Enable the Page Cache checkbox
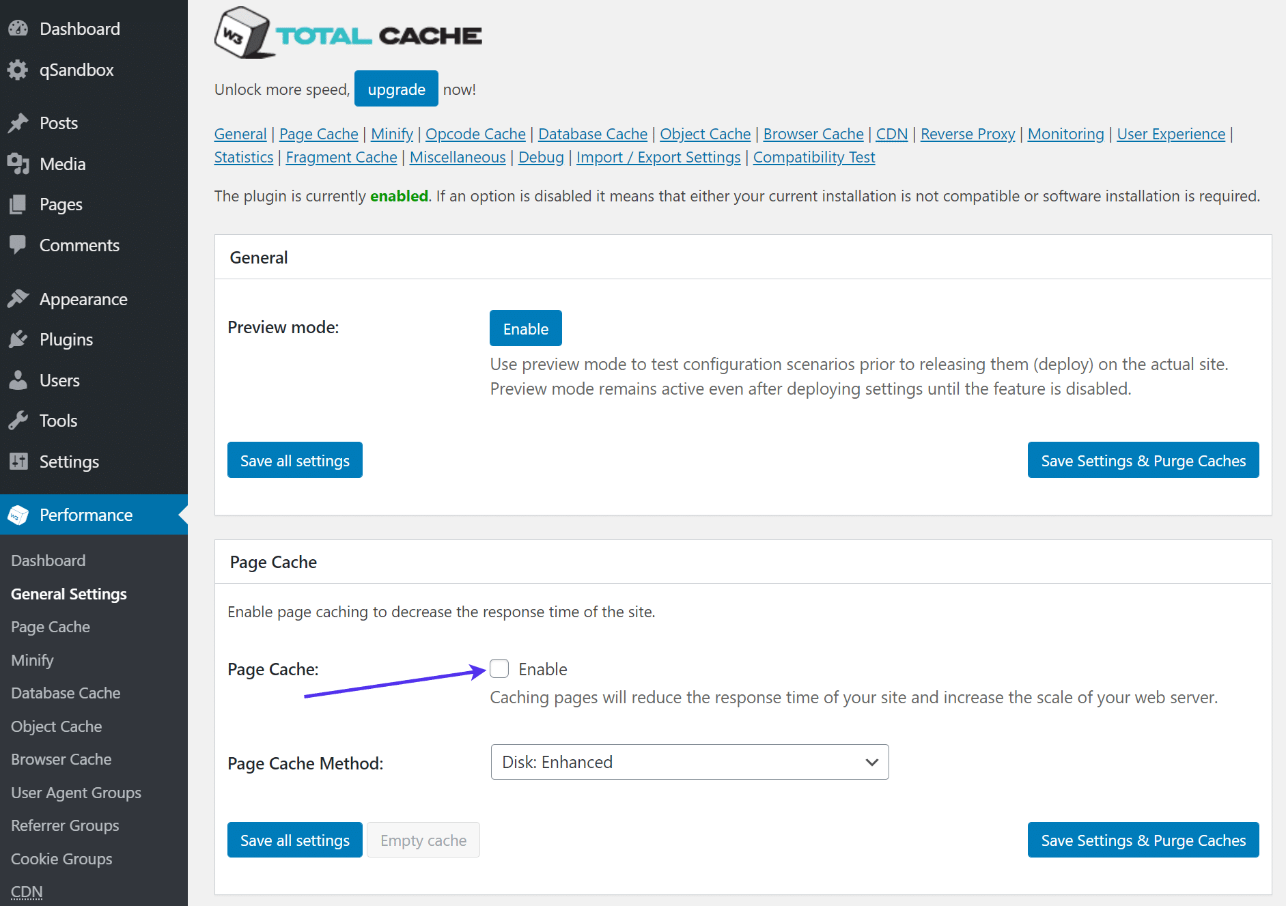Viewport: 1286px width, 906px height. click(499, 669)
